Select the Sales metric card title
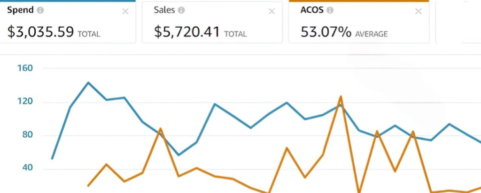Viewport: 481px width, 193px height. click(164, 10)
